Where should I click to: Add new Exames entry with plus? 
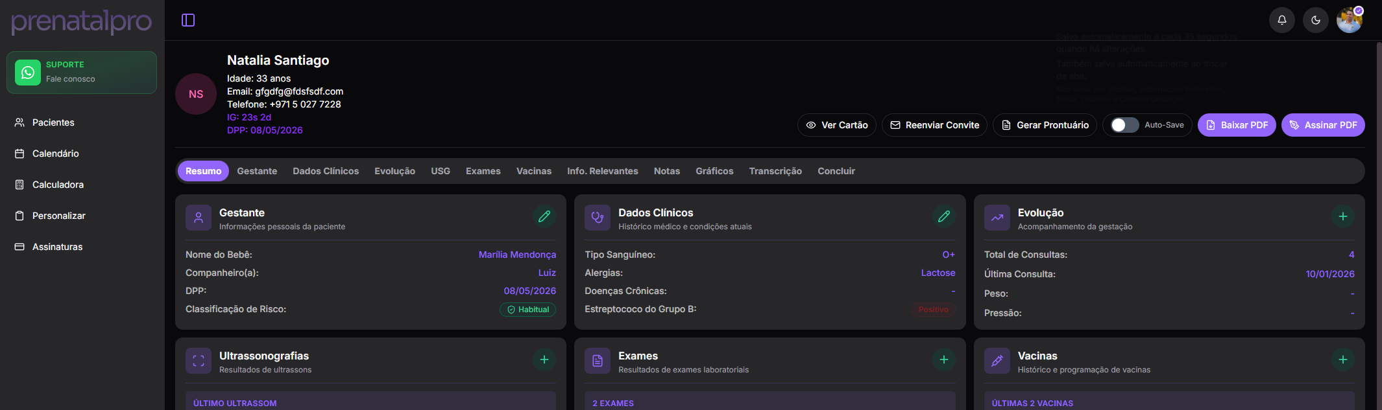tap(943, 359)
